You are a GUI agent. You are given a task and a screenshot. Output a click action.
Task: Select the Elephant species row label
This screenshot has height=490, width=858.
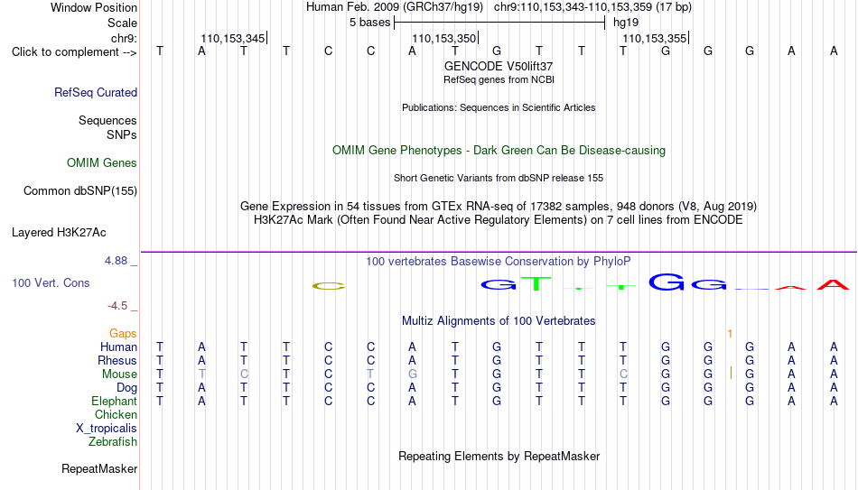pyautogui.click(x=115, y=401)
